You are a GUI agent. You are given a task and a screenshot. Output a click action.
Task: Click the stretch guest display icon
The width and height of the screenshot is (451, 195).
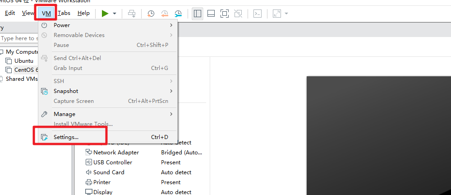point(277,14)
